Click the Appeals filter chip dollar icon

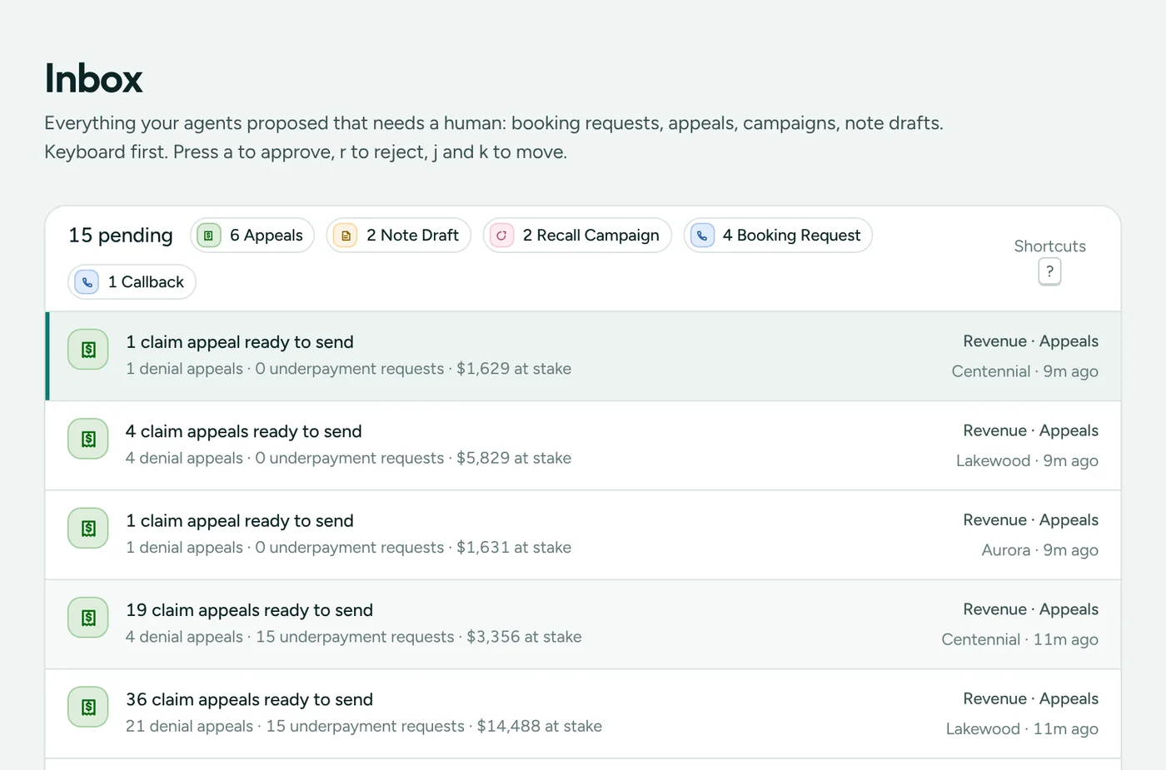click(x=209, y=236)
